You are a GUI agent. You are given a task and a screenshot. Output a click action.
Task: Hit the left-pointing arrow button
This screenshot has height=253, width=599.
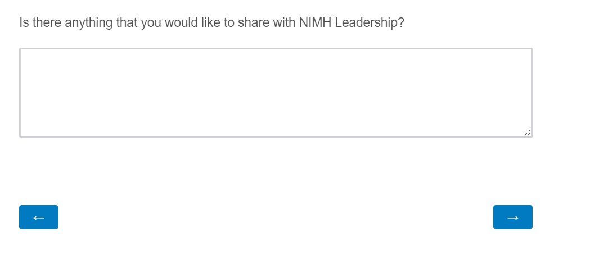(39, 218)
